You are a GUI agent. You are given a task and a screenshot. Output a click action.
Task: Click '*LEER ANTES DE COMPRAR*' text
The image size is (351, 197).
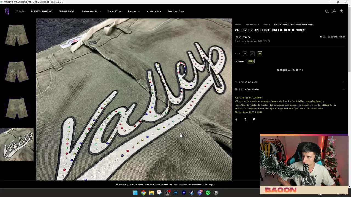248,98
